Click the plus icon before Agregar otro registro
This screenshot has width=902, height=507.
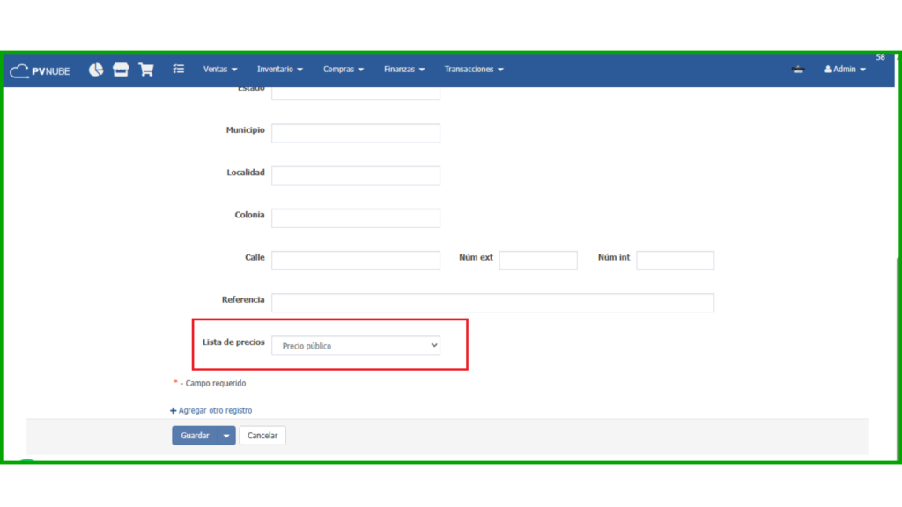[x=174, y=411]
